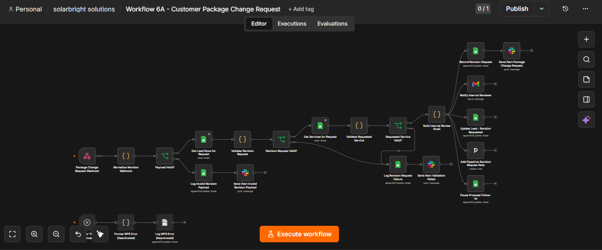Open the Personal breadcrumb
This screenshot has width=602, height=250.
25,9
